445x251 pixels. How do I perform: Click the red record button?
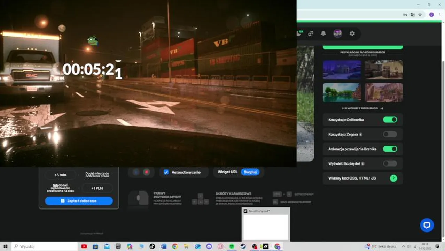tap(147, 172)
